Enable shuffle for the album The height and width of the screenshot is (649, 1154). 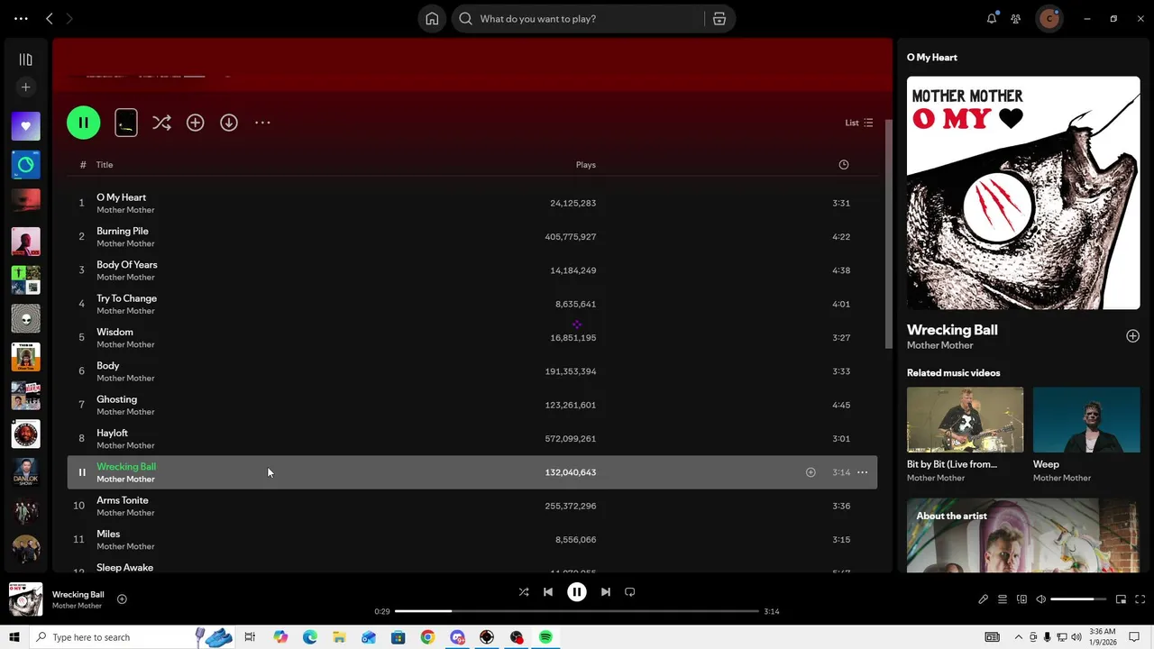click(x=161, y=123)
